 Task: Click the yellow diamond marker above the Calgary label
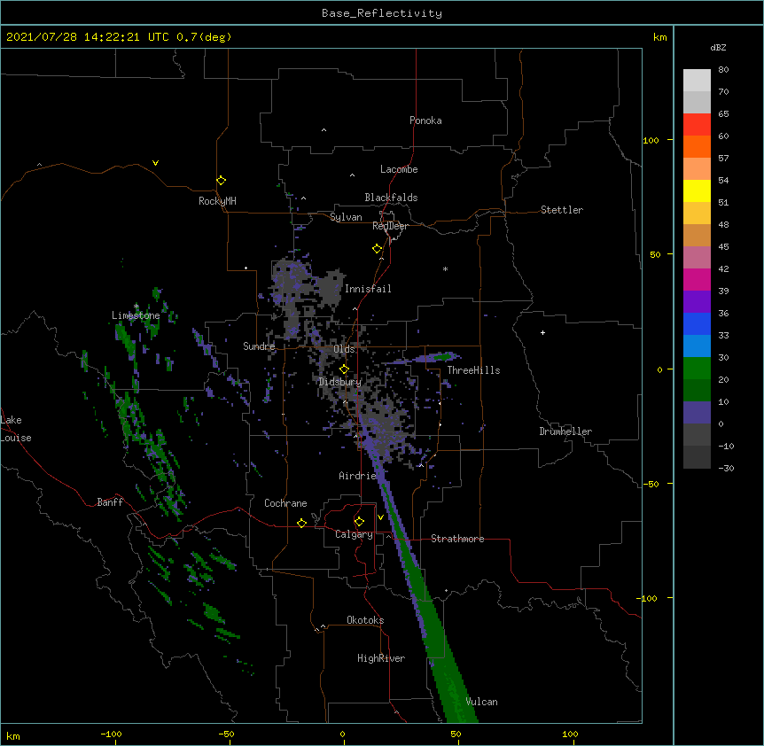(x=359, y=522)
